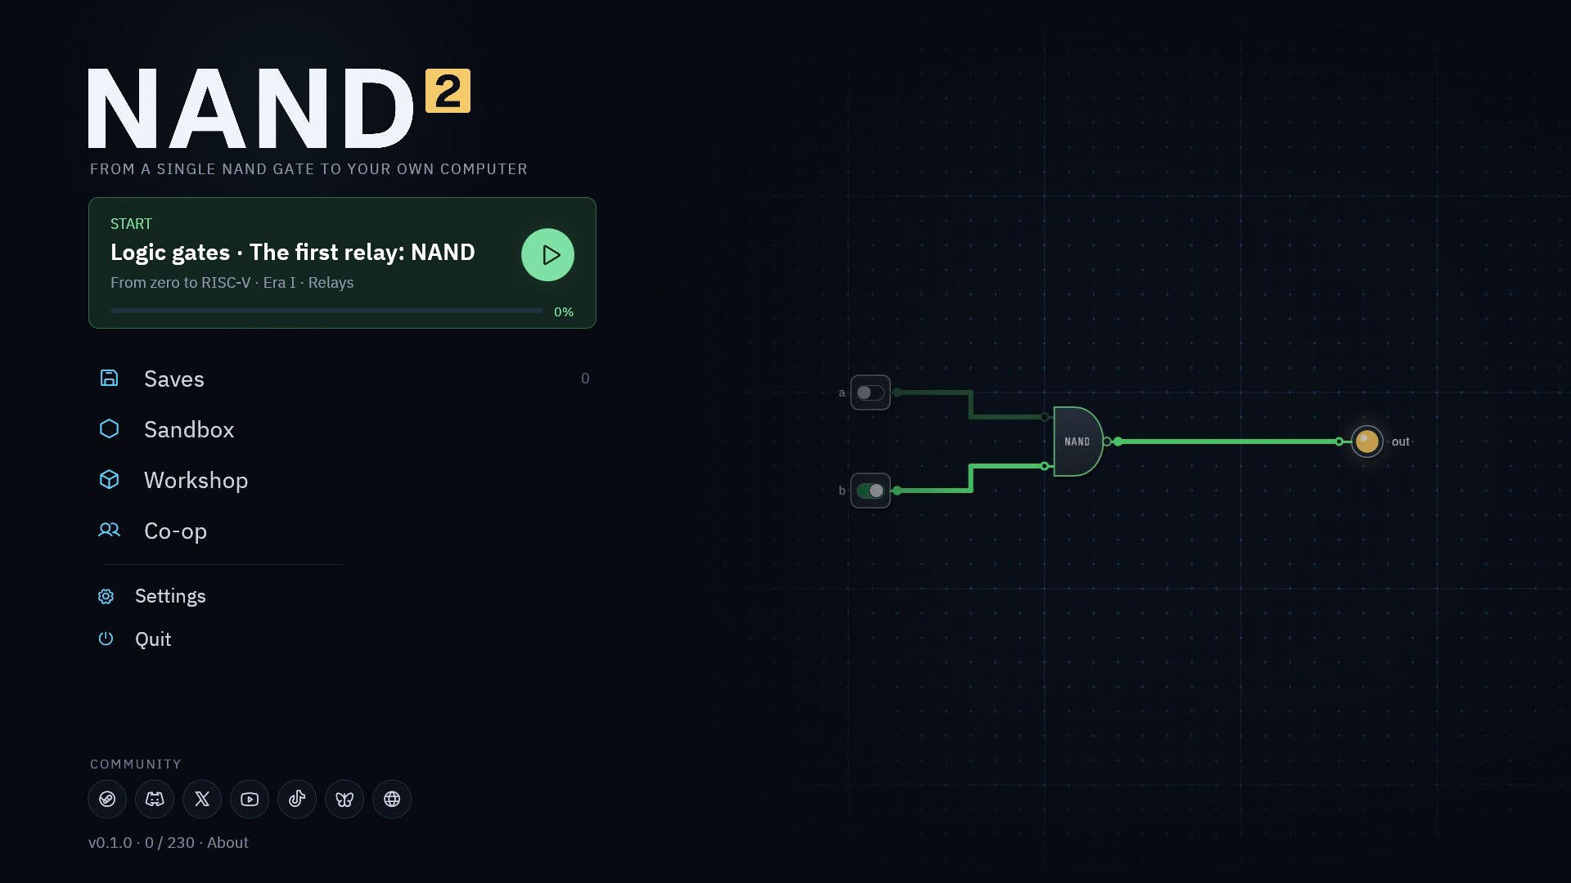This screenshot has width=1571, height=883.
Task: Click the 'COMMUNITY' heading
Action: point(136,764)
